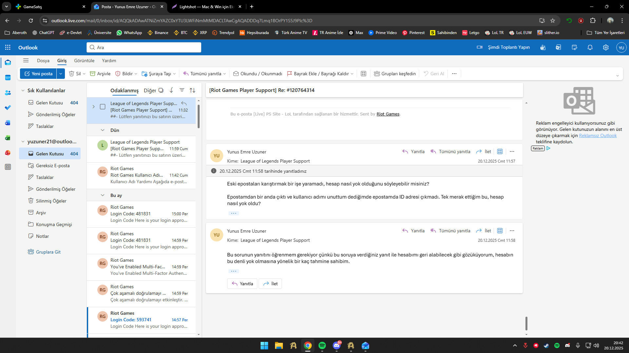
Task: Select checkbox on first League of Legends email
Action: point(103,107)
